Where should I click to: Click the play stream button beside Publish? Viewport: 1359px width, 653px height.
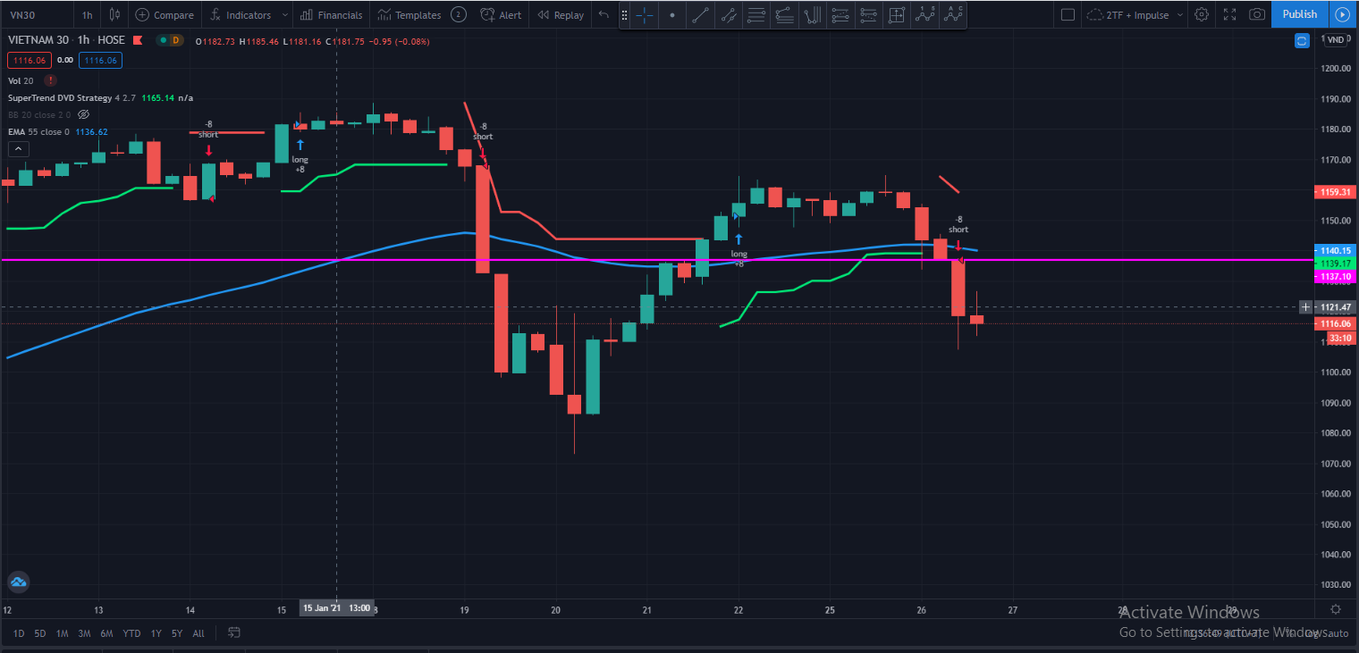1341,14
